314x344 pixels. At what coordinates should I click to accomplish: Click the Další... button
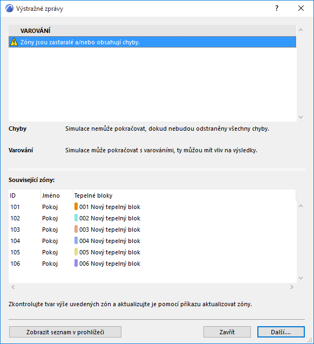[x=281, y=332]
